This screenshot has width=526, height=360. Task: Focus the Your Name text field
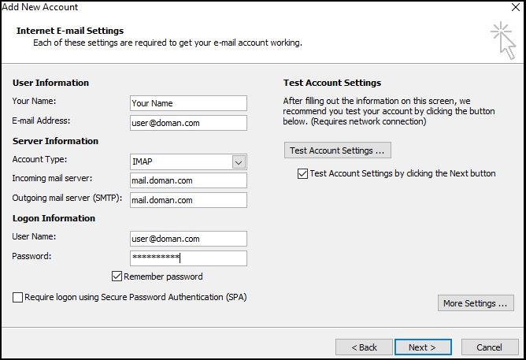tap(188, 103)
